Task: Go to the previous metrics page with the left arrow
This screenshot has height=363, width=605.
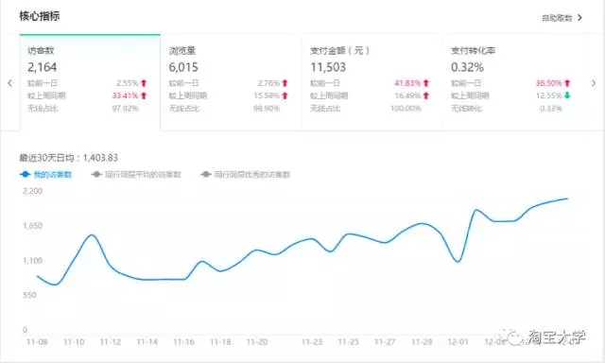Action: 10,83
